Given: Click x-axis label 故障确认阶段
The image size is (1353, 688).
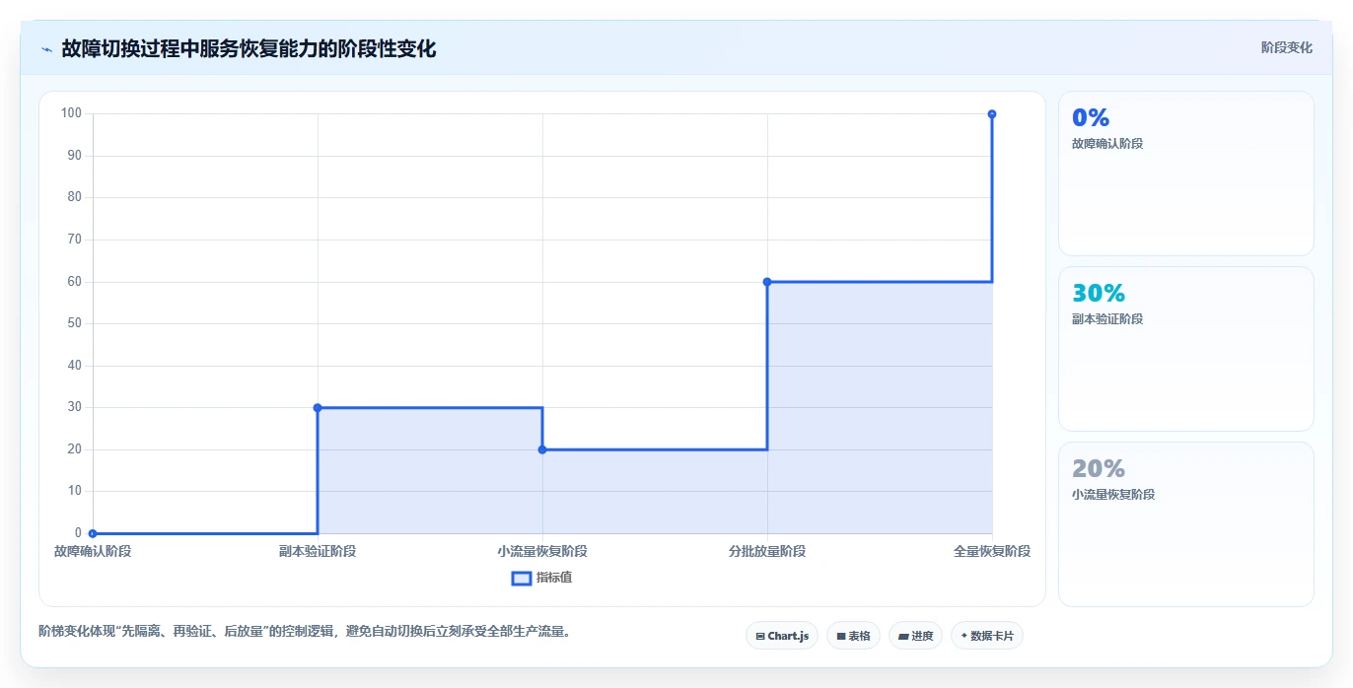Looking at the screenshot, I should tap(93, 551).
